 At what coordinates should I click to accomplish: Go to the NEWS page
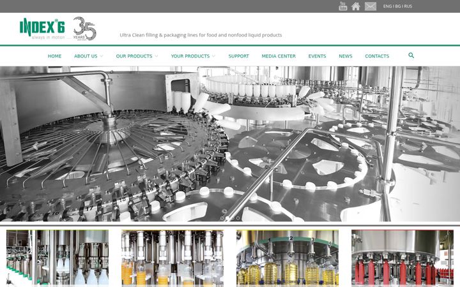point(346,56)
